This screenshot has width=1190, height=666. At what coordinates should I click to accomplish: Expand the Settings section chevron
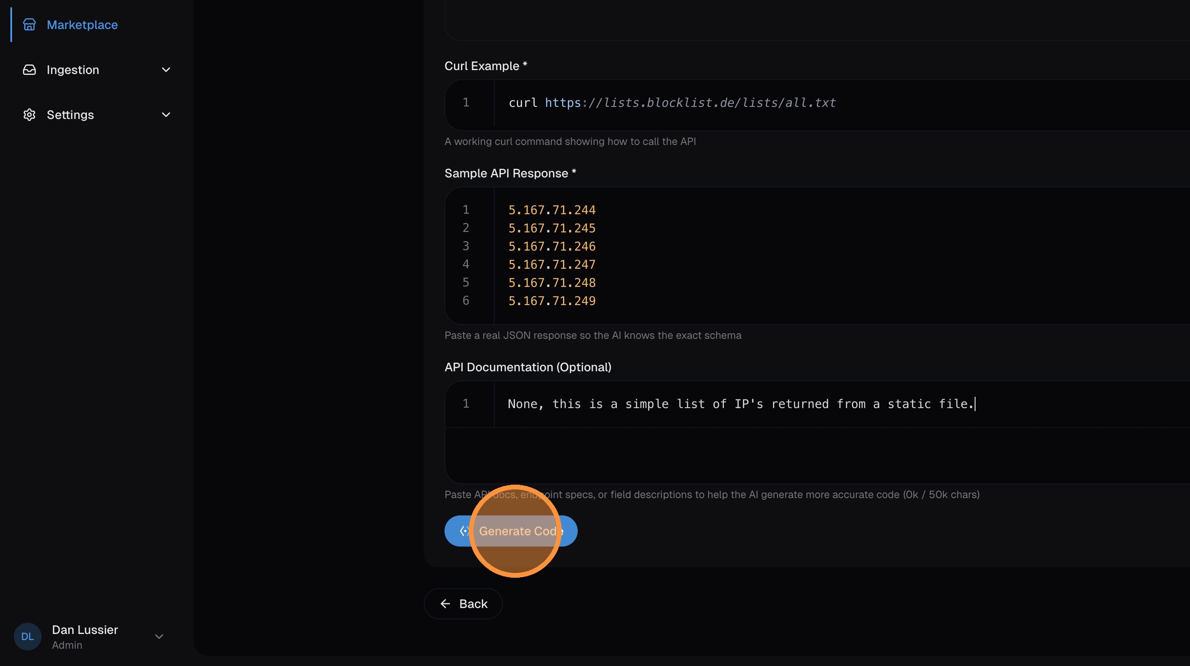pyautogui.click(x=166, y=115)
